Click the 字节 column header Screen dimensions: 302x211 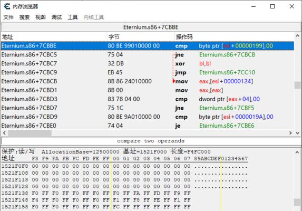coord(141,37)
